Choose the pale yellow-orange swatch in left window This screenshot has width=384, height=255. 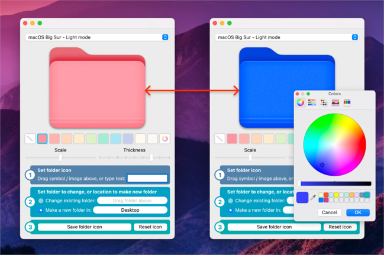(x=79, y=138)
